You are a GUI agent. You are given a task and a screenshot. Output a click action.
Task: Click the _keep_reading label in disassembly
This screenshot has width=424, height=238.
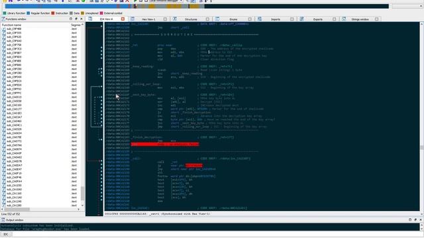(143, 66)
